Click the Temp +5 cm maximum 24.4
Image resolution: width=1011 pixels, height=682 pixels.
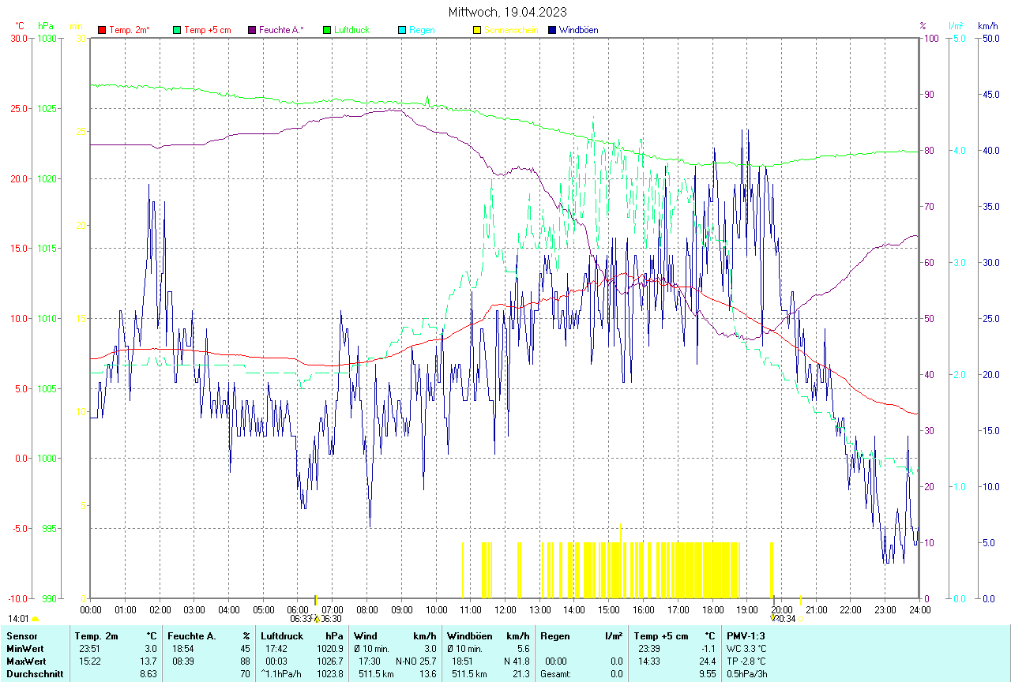click(706, 661)
